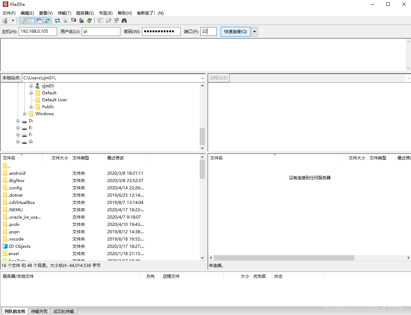Select the .LdVirtualBox folder row
The width and height of the screenshot is (411, 315).
point(100,202)
